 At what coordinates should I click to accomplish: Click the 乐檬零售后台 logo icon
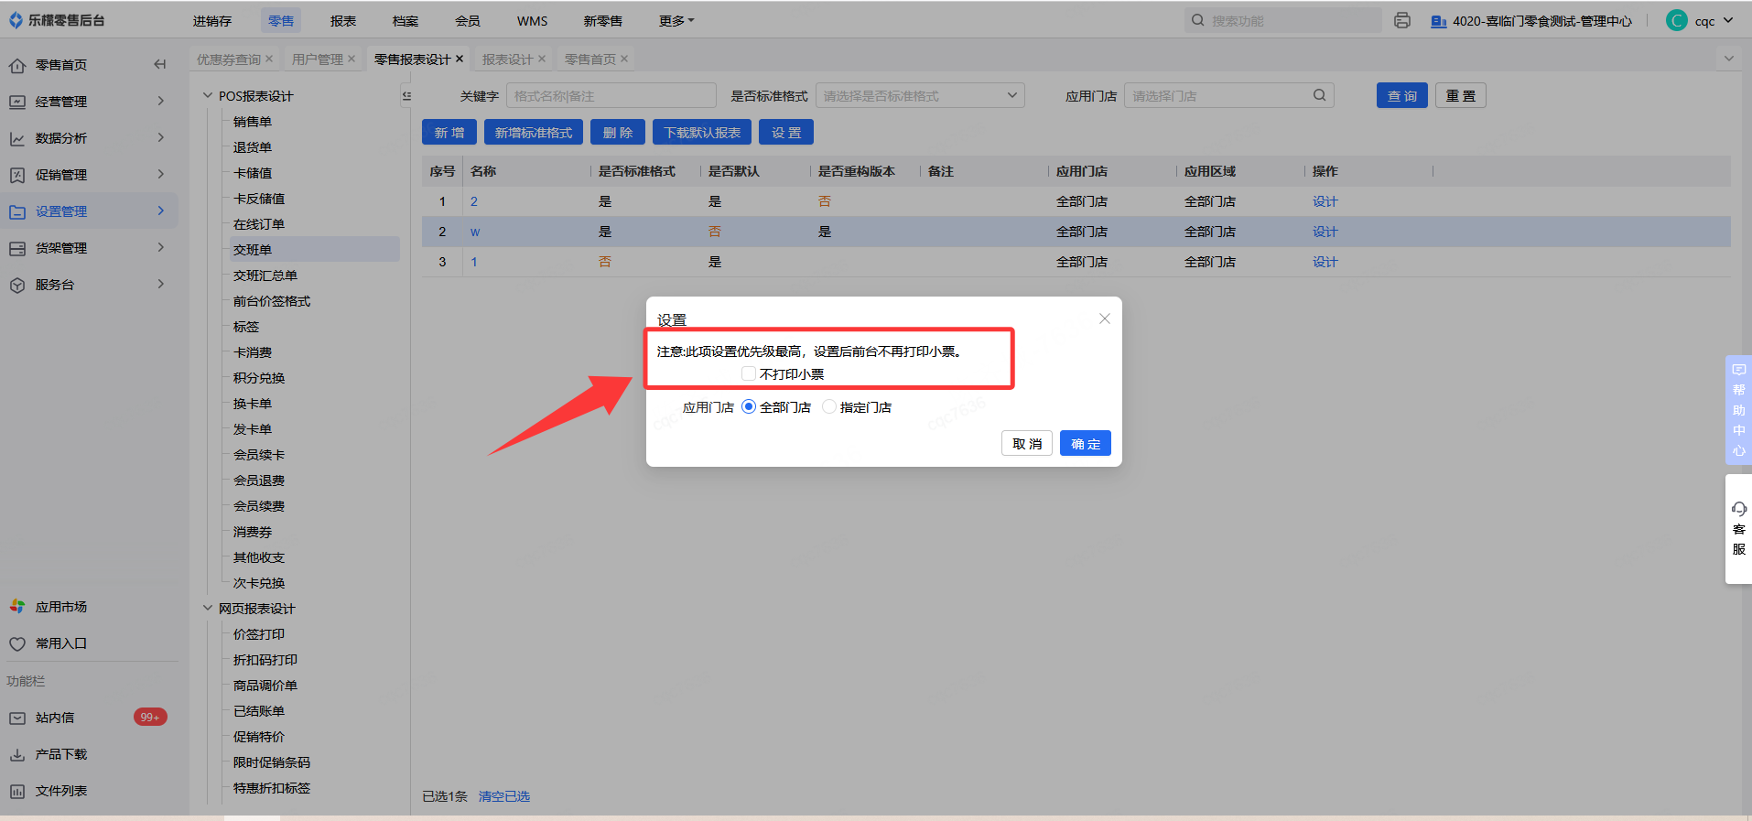[x=16, y=20]
